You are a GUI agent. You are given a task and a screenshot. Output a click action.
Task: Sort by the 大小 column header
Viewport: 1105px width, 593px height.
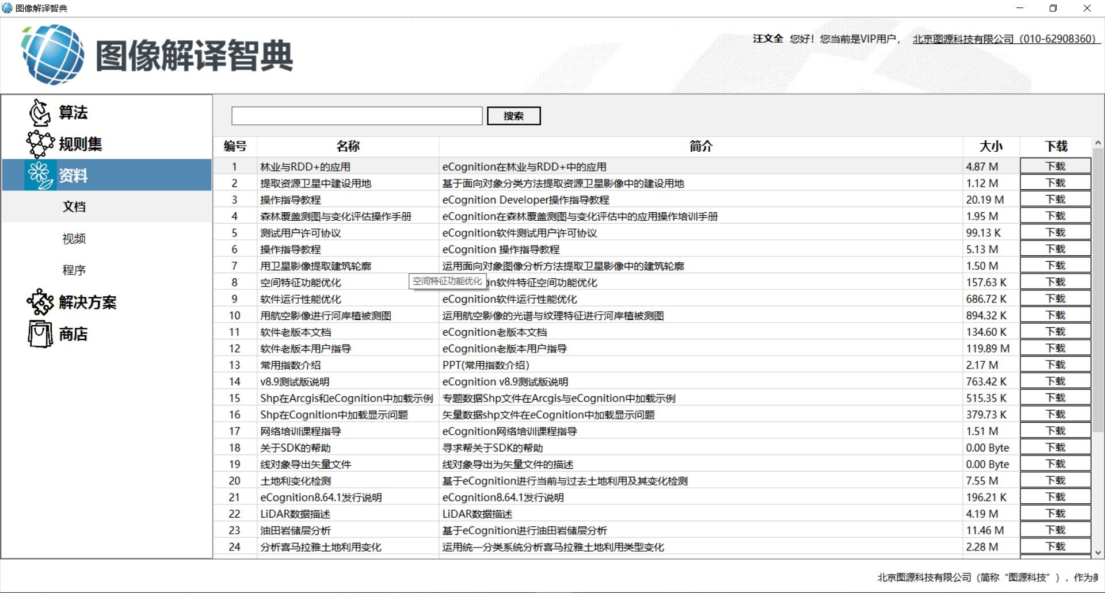tap(990, 147)
